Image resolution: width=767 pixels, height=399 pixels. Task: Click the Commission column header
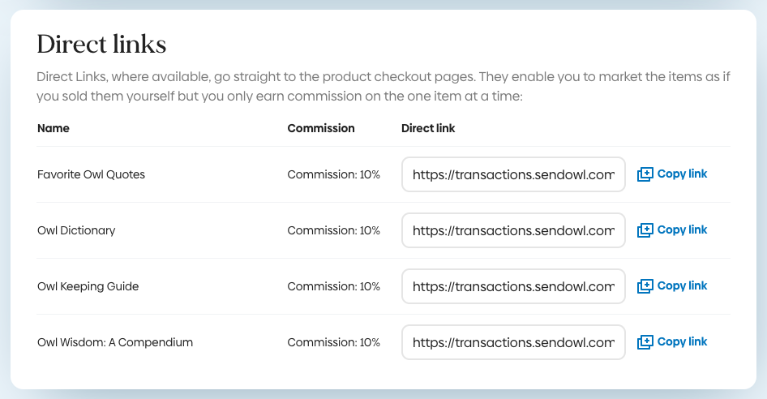[321, 128]
